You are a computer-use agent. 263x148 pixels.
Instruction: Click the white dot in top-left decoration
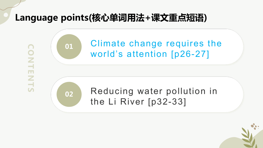(6, 15)
